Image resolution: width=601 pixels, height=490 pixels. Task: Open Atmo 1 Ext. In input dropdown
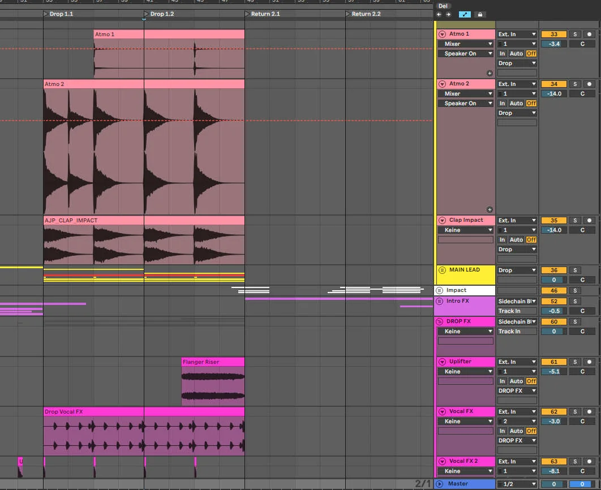point(517,34)
